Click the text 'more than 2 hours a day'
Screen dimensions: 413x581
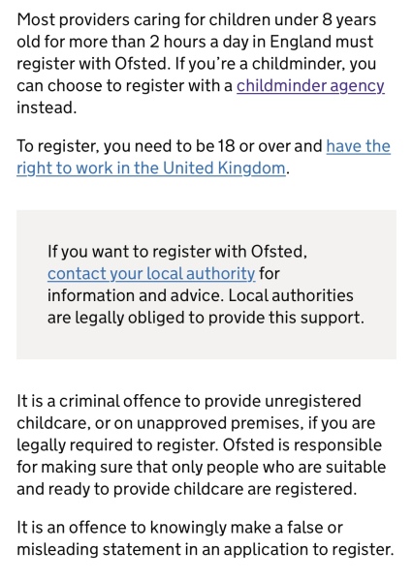coord(158,42)
